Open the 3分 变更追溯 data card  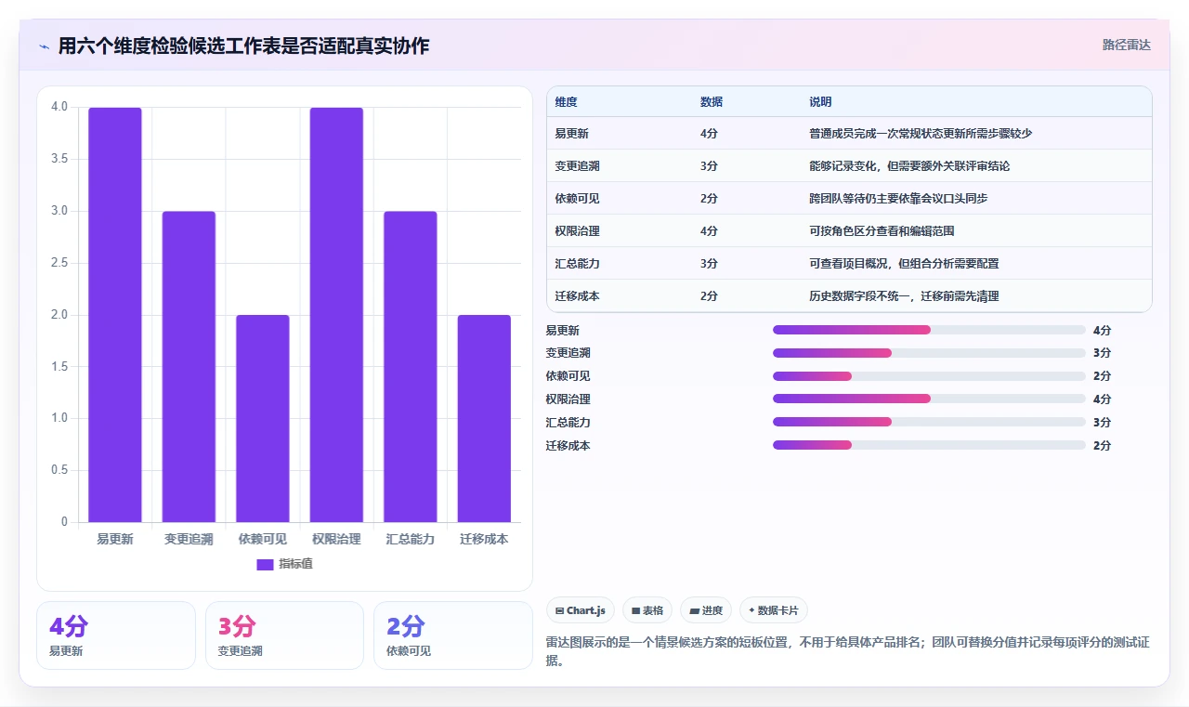pyautogui.click(x=284, y=635)
